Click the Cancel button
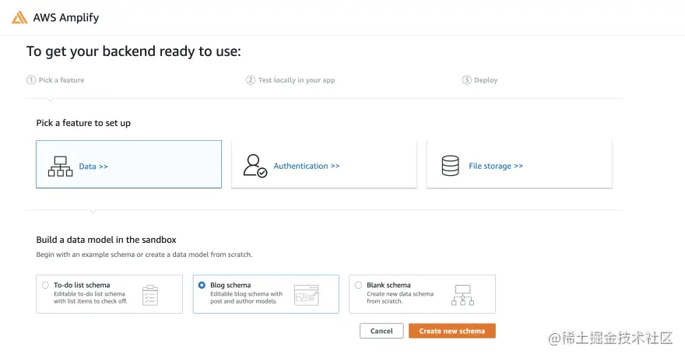Screen dimensions: 685x358 coord(381,331)
